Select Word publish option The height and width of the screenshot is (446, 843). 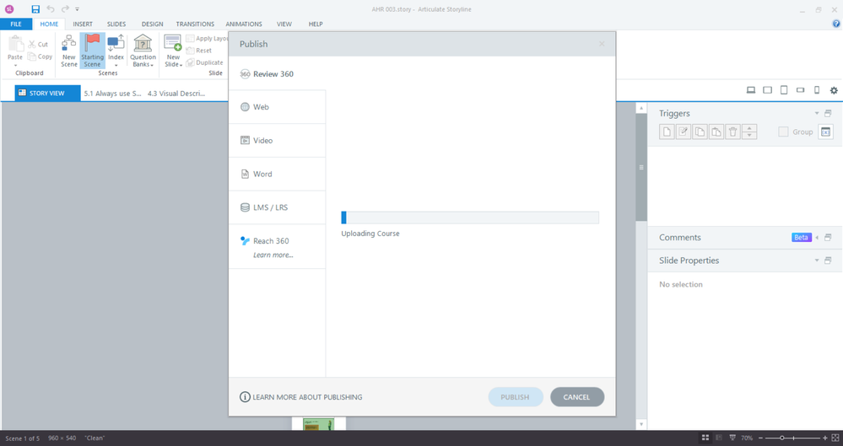(x=278, y=175)
